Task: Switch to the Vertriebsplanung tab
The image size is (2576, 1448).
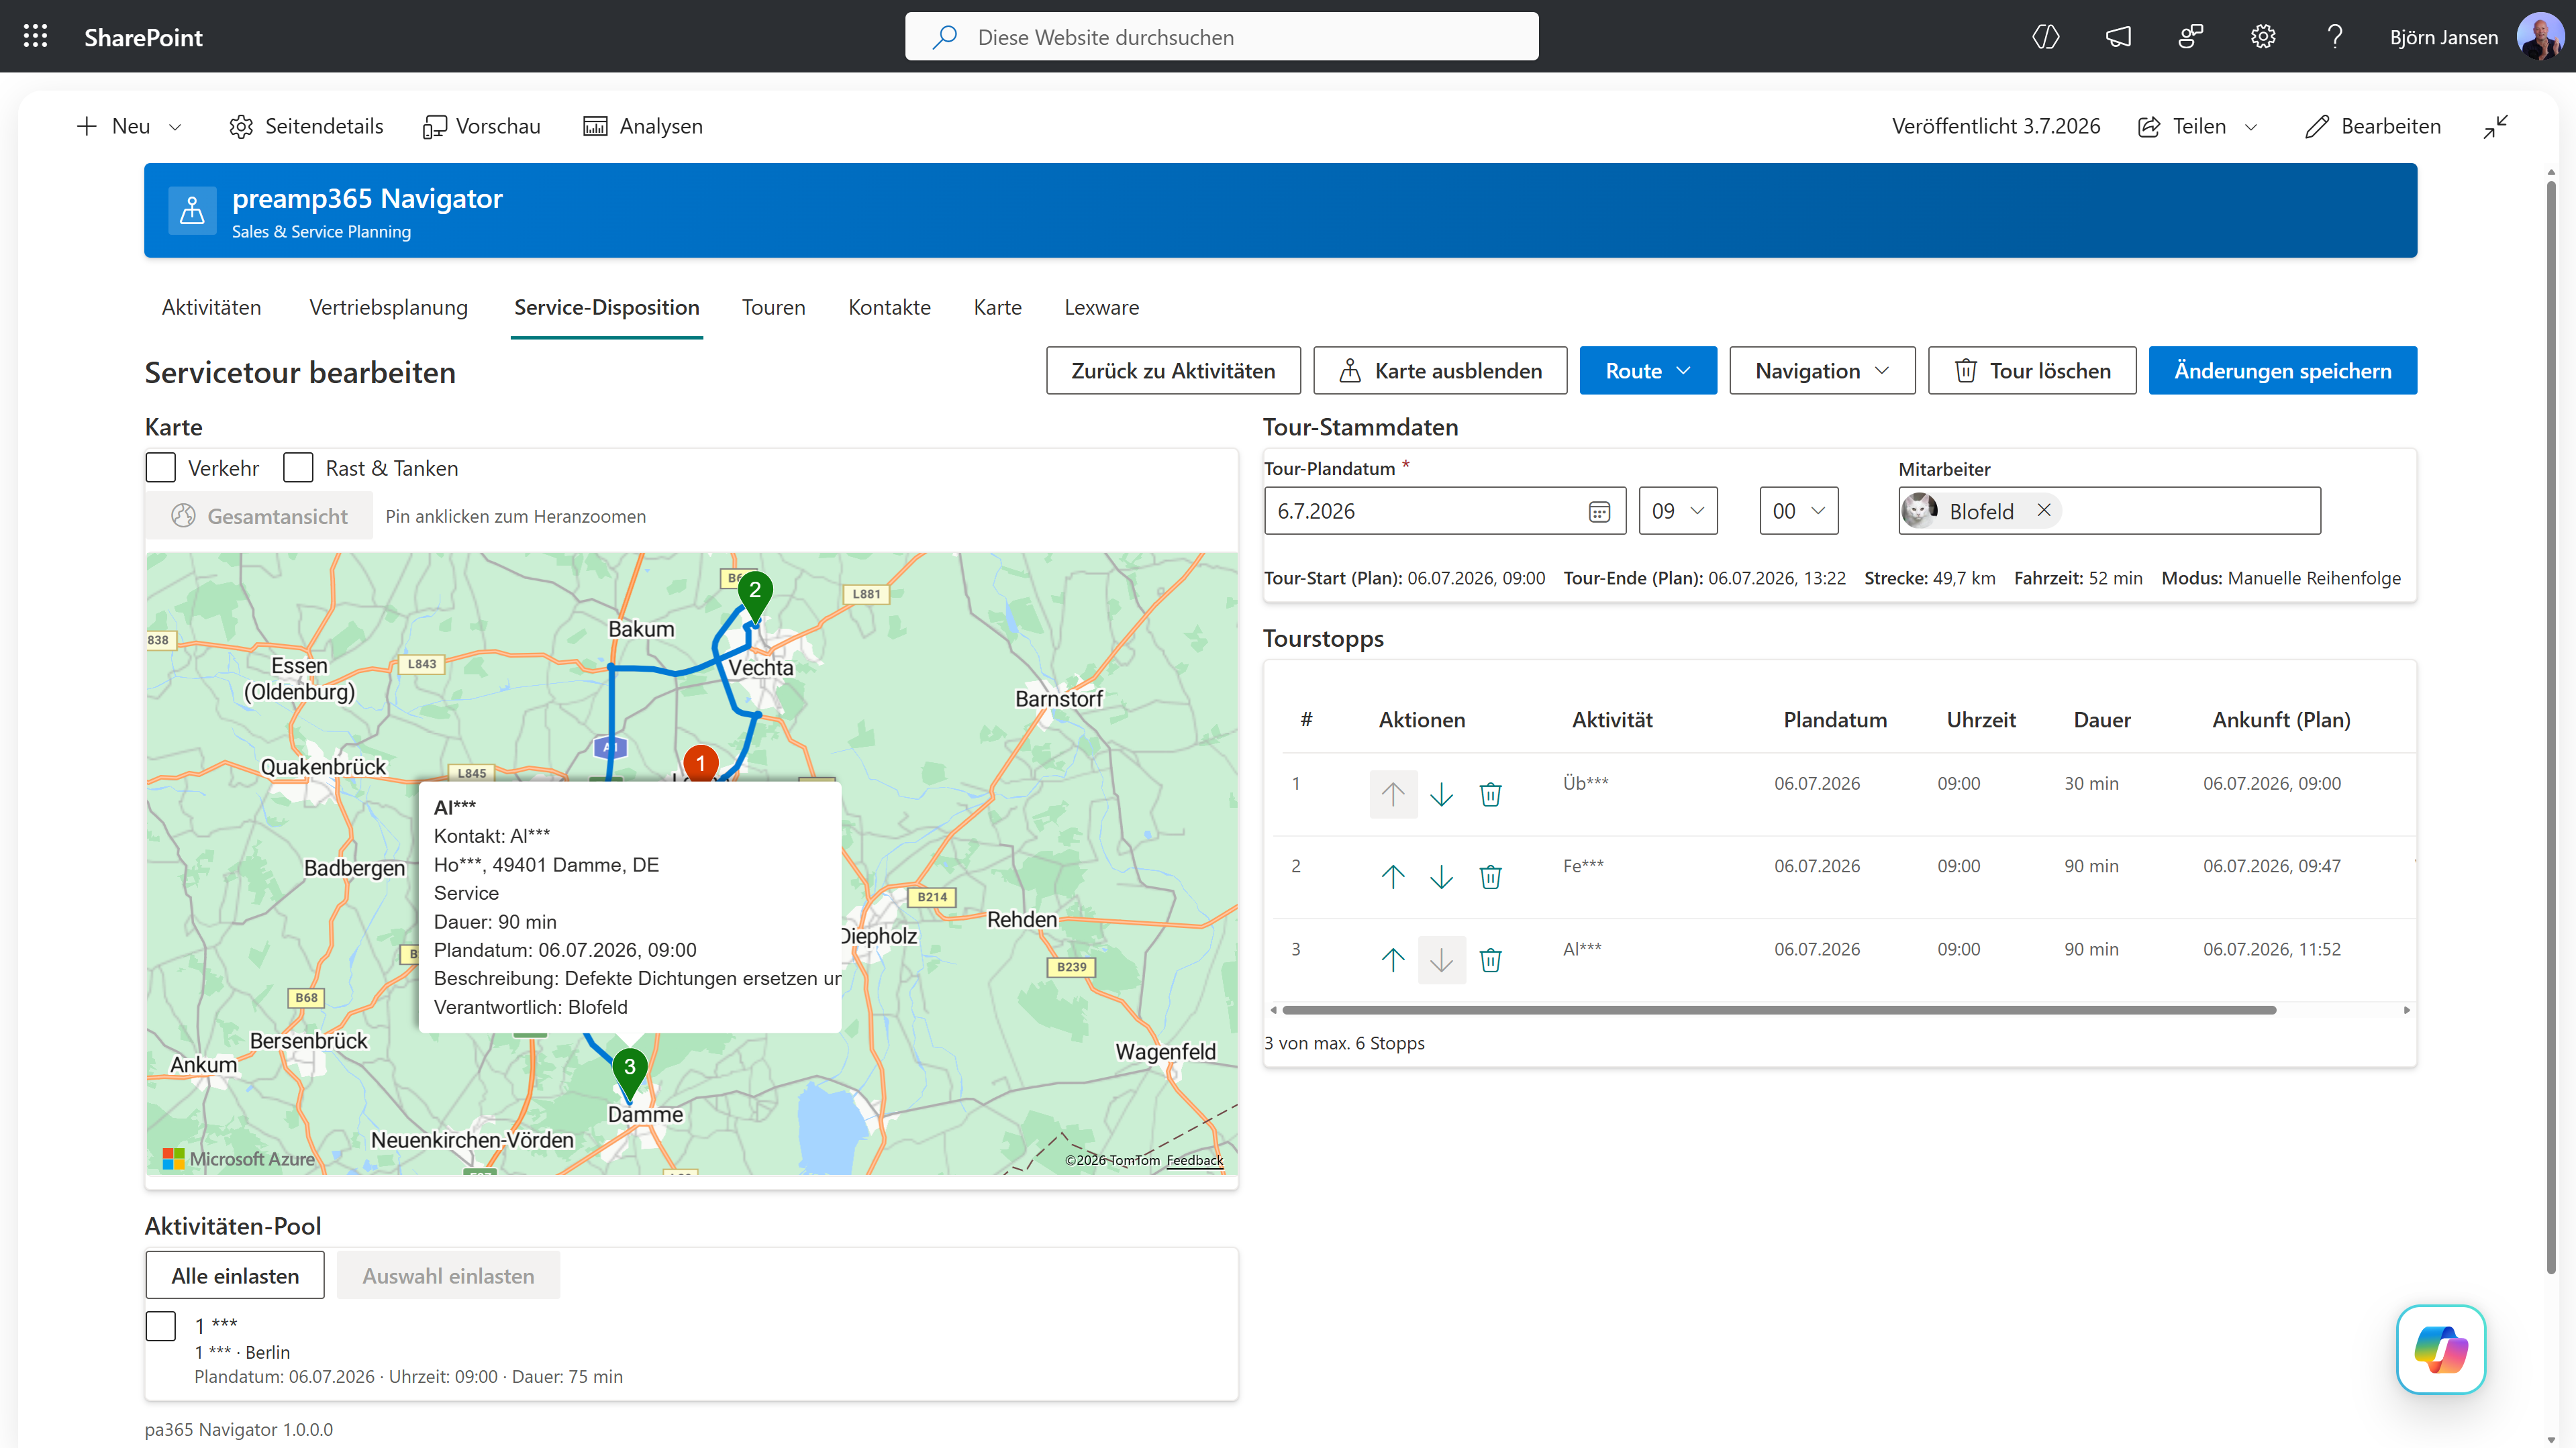Action: 388,307
